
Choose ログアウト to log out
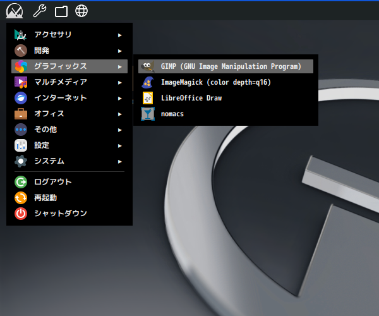coord(53,182)
